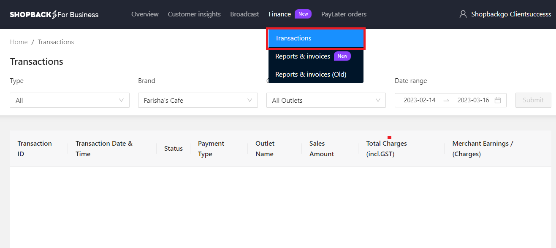Open the PayLater orders page
The height and width of the screenshot is (248, 556).
pos(343,14)
